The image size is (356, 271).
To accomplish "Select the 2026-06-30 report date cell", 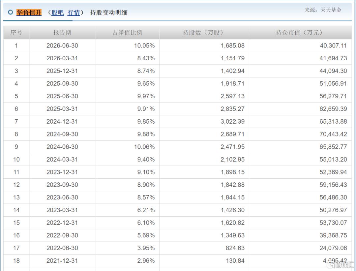I will pos(62,45).
